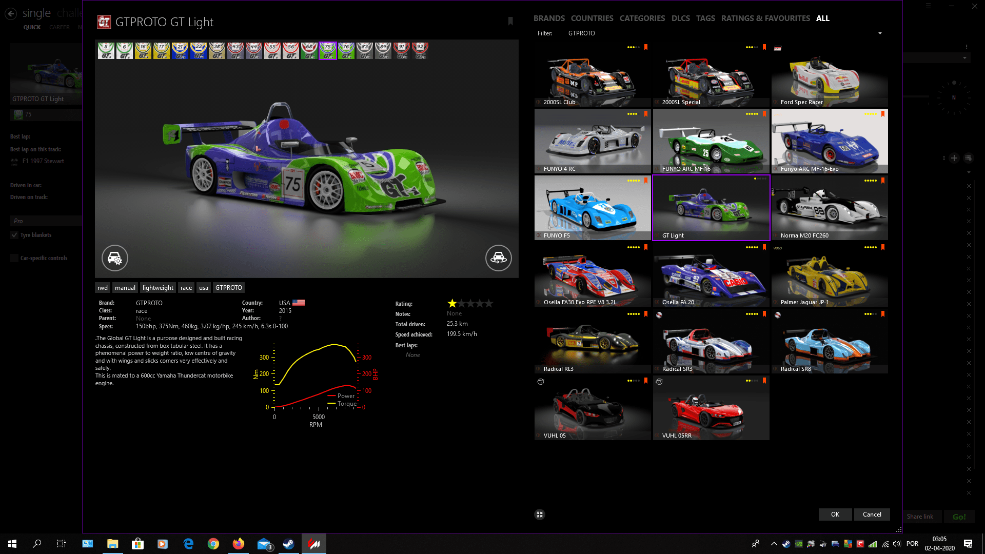This screenshot has height=554, width=985.
Task: Choose the dark number 91 skin
Action: 402,51
